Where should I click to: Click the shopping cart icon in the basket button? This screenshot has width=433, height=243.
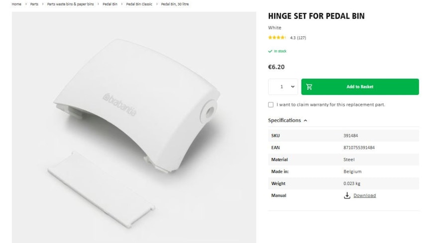[309, 87]
